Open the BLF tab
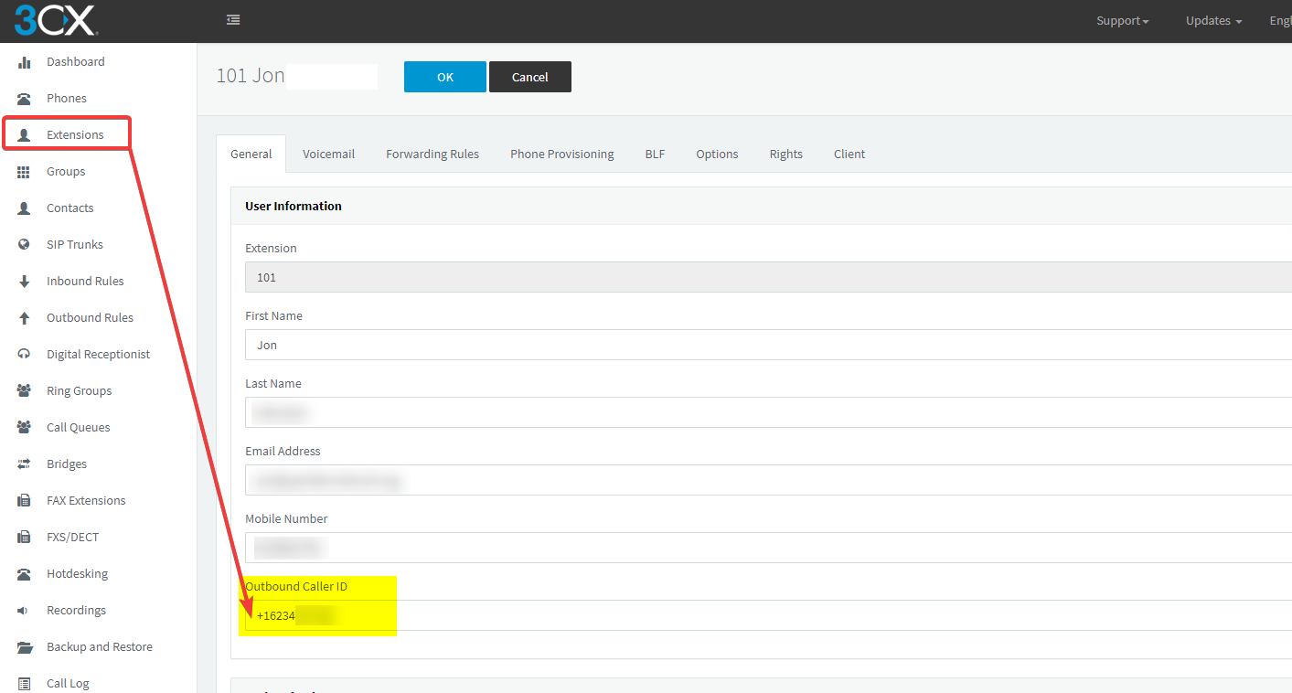 [x=655, y=154]
